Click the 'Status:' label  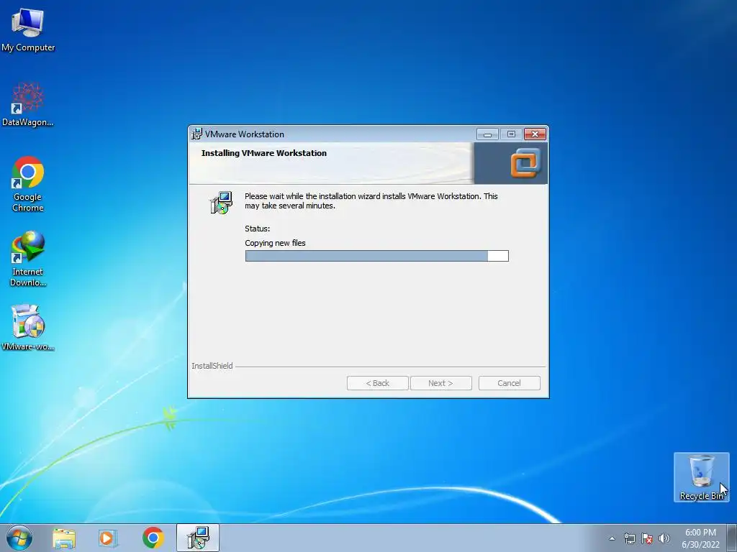click(x=257, y=229)
